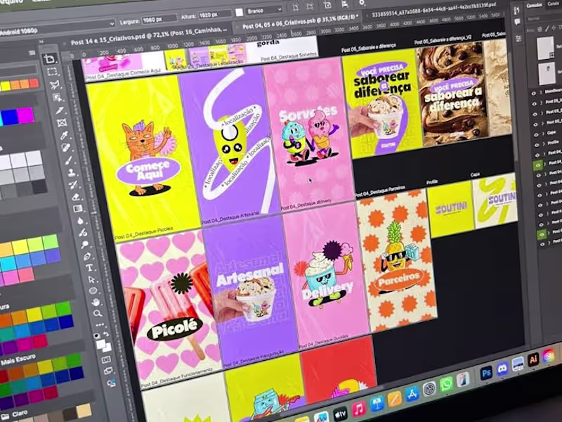Image resolution: width=562 pixels, height=422 pixels.
Task: Select the Frame tool
Action: pos(62,122)
